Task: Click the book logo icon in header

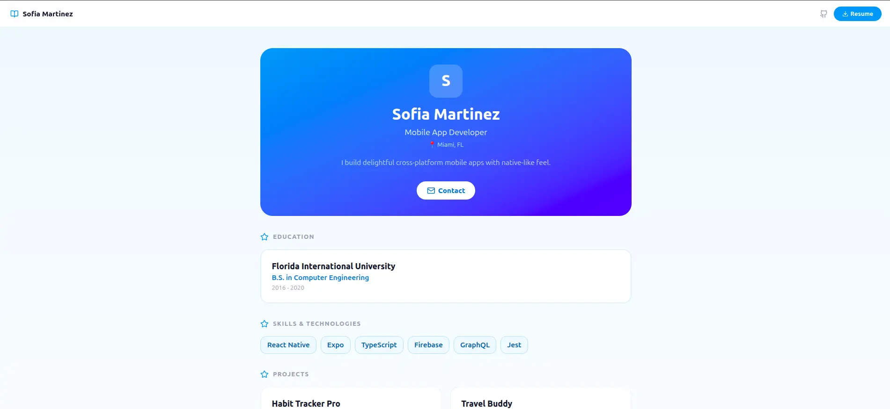Action: tap(15, 14)
